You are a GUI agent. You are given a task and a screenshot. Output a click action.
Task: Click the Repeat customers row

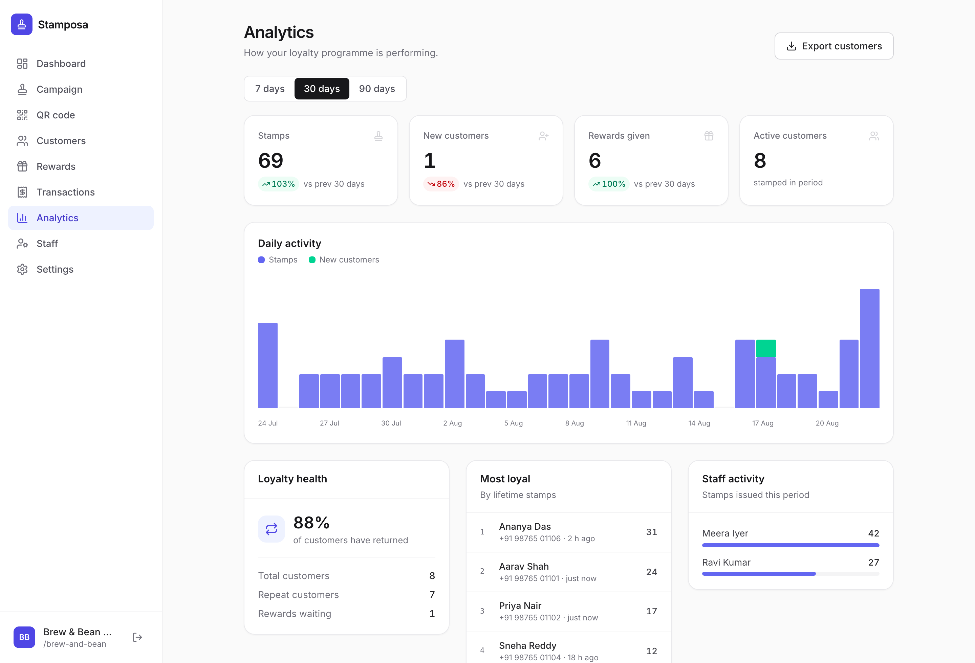click(x=346, y=595)
